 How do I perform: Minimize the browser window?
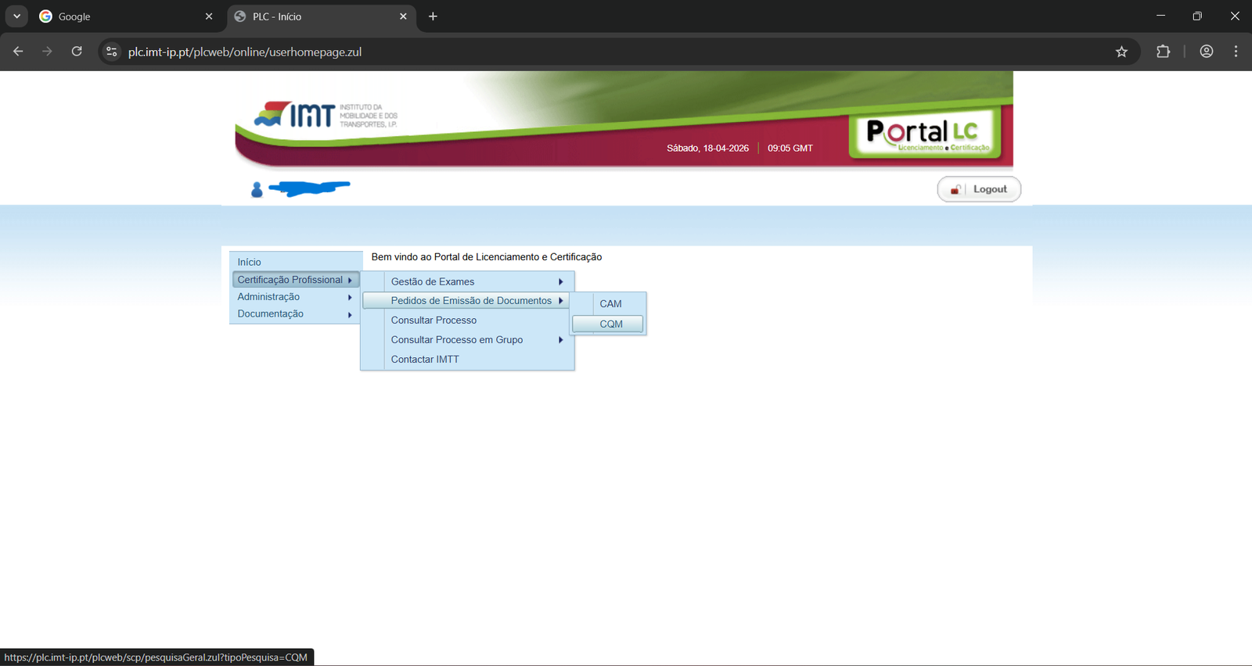point(1160,16)
